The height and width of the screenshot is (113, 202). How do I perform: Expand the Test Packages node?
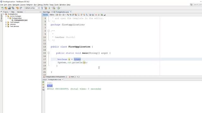pyautogui.click(x=6, y=22)
